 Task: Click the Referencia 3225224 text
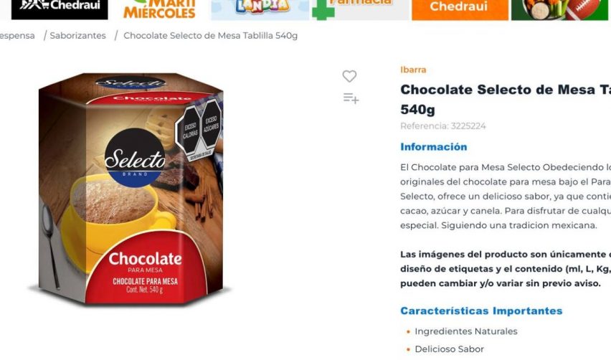(x=443, y=125)
